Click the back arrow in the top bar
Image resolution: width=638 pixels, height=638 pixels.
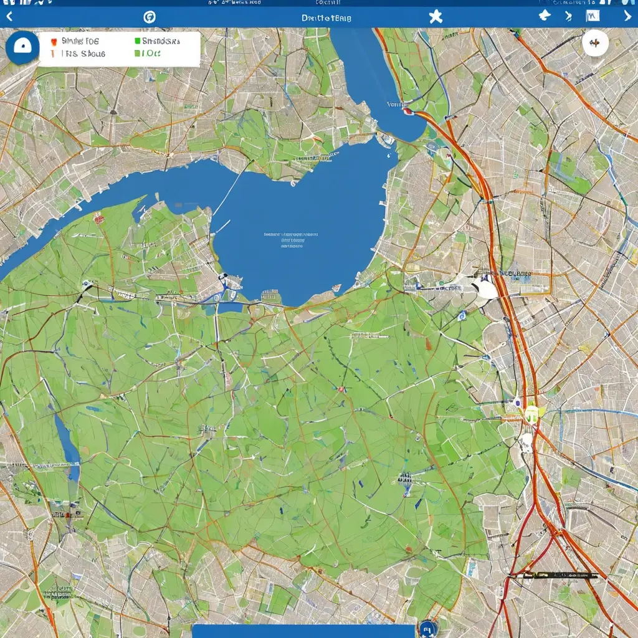tap(9, 17)
